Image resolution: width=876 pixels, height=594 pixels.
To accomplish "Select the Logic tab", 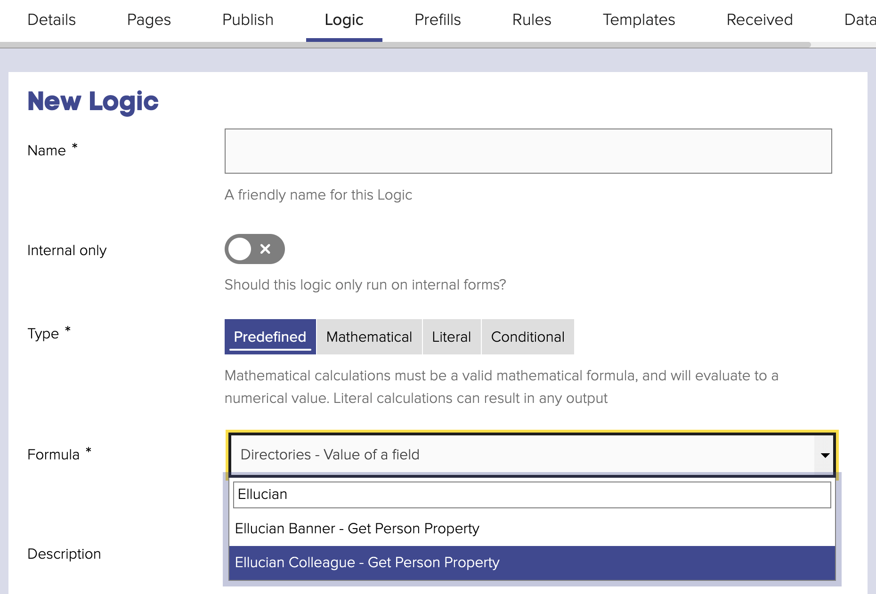I will coord(344,20).
